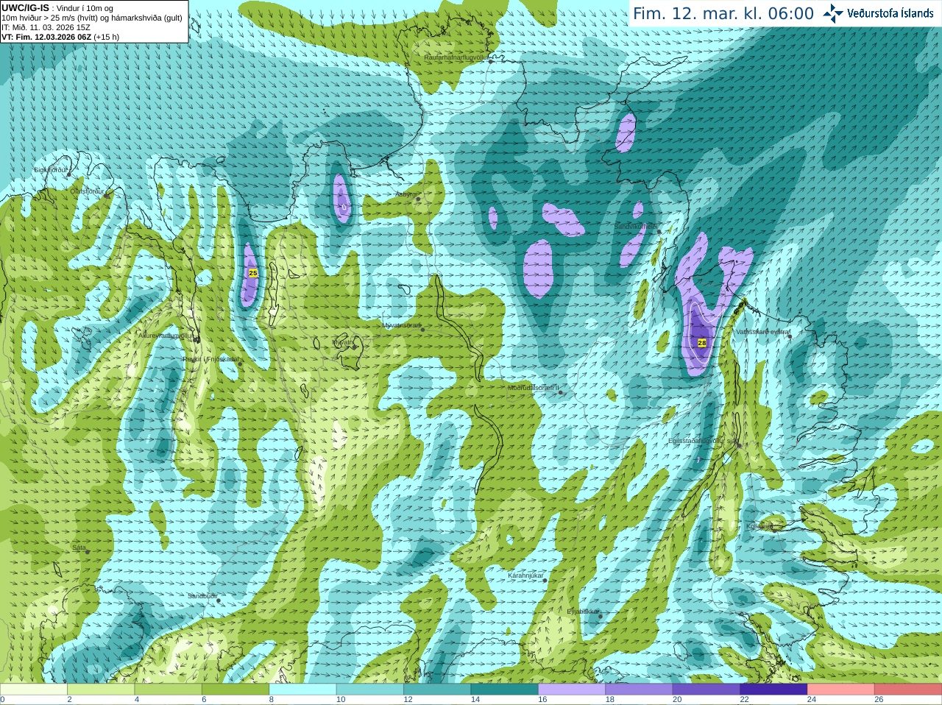Viewport: 942px width, 705px height.
Task: Click the scale number 8 on the legend
Action: (x=272, y=700)
